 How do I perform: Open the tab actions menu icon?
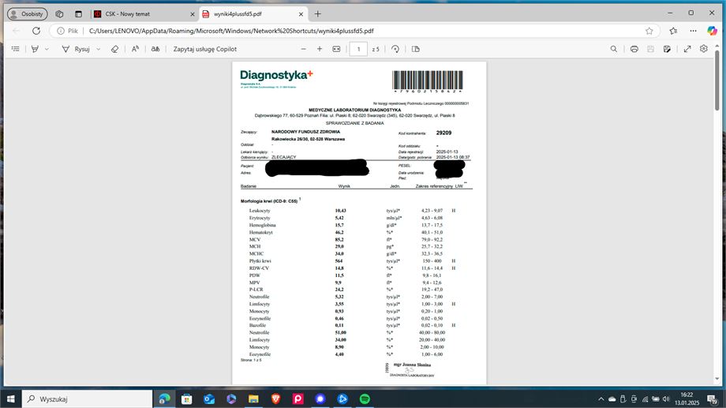tap(78, 14)
